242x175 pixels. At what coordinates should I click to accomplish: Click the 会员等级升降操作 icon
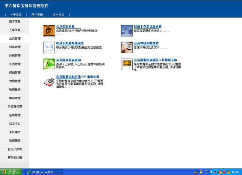127,47
